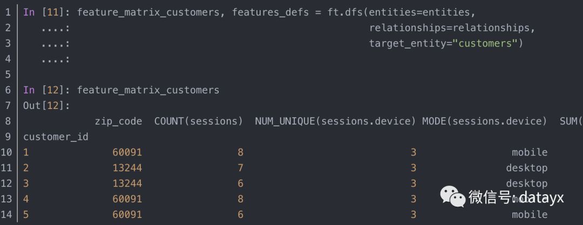
Task: Select the COUNT(sessions) column header
Action: coord(199,121)
